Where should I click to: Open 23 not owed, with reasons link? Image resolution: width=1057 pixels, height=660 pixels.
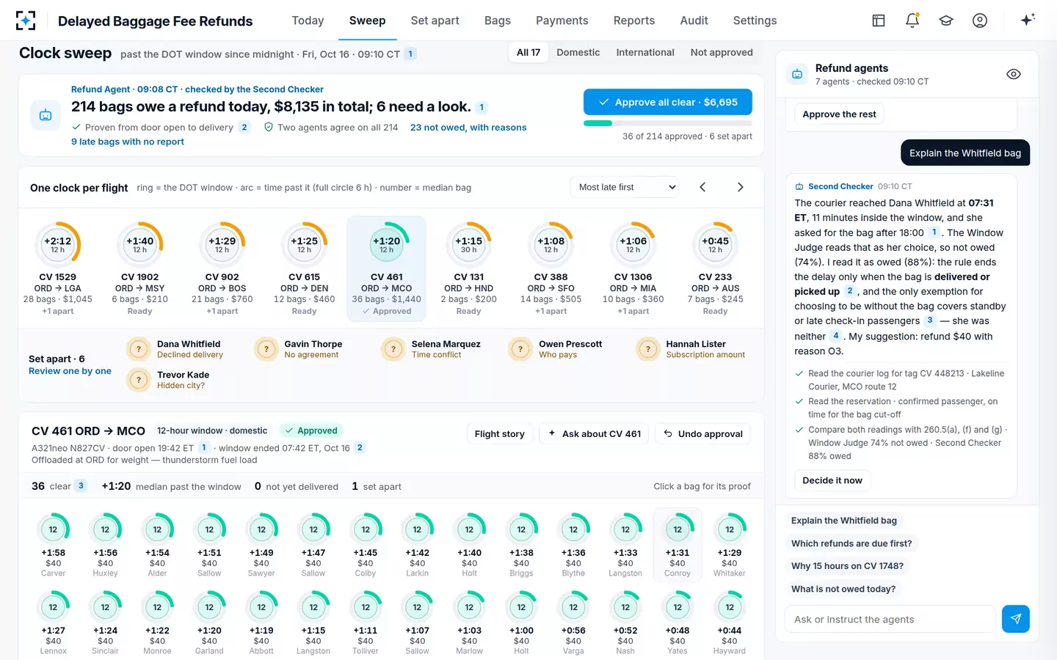(x=468, y=128)
